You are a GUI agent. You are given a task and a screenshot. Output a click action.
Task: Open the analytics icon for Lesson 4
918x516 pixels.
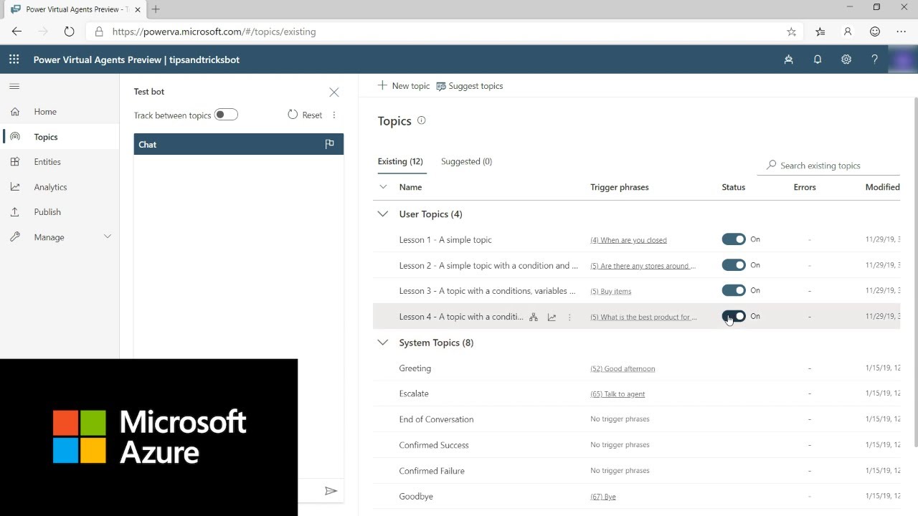coord(552,317)
